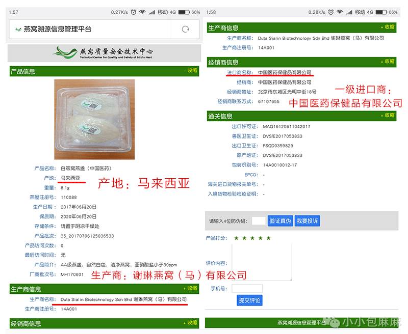Click the 我要投诉 button
Viewport: 408px width, 334px height.
(307, 221)
